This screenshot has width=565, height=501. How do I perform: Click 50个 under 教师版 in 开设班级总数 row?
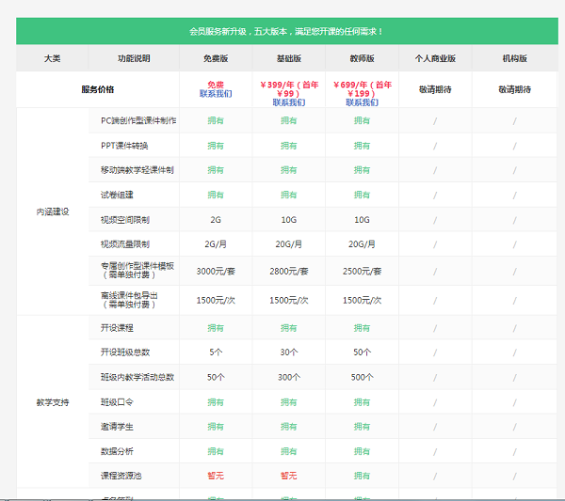pos(362,352)
